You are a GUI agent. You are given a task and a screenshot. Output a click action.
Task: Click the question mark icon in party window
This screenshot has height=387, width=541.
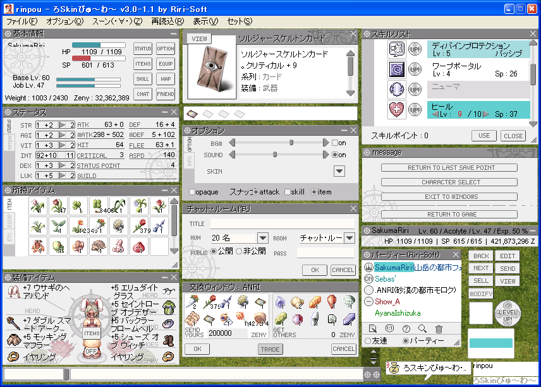[x=406, y=329]
